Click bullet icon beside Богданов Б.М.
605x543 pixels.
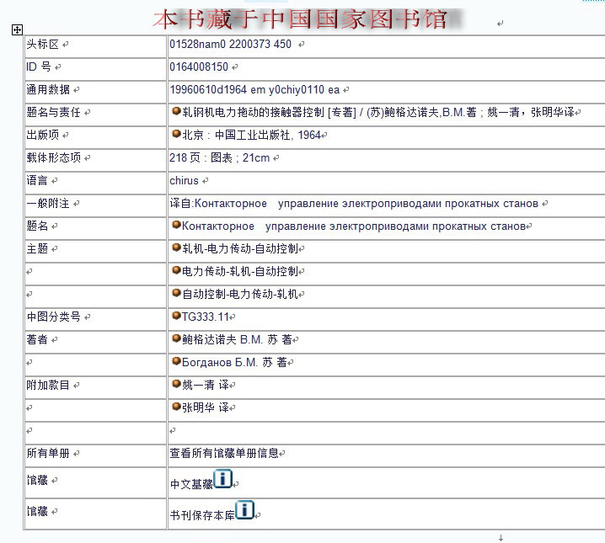(176, 361)
